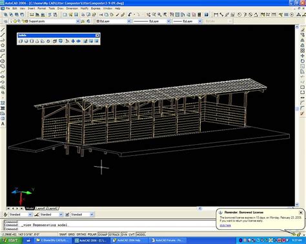Click the first-tab navigation arrow near Model
Image resolution: width=306 pixels, height=244 pixels.
point(8,209)
